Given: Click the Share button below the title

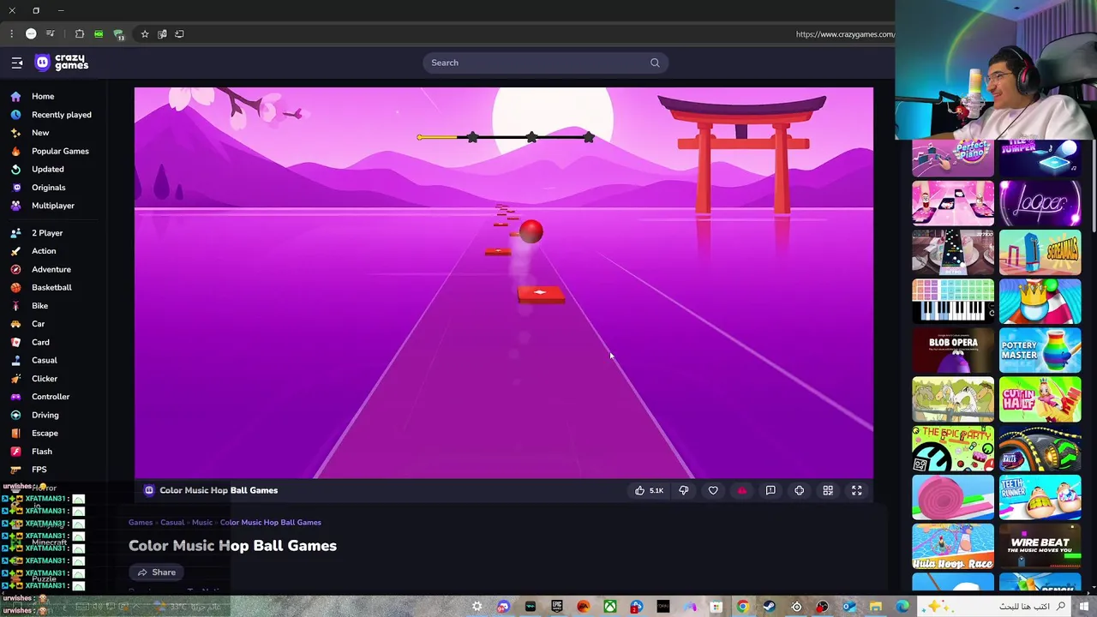Looking at the screenshot, I should pos(156,572).
